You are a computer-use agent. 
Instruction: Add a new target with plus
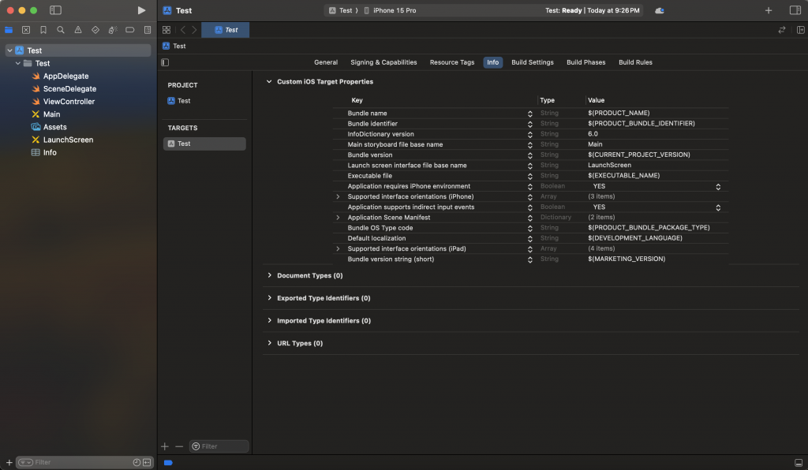[x=164, y=446]
